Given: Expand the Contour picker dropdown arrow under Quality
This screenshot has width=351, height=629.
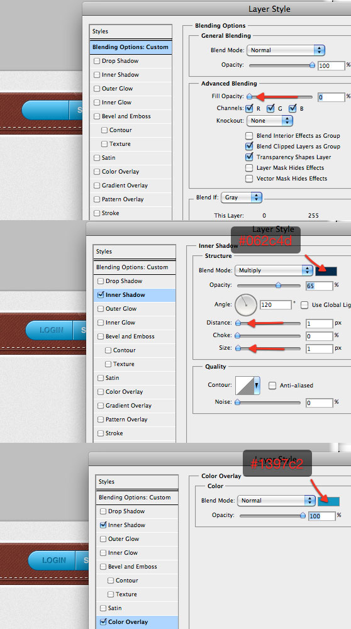Looking at the screenshot, I should 257,386.
